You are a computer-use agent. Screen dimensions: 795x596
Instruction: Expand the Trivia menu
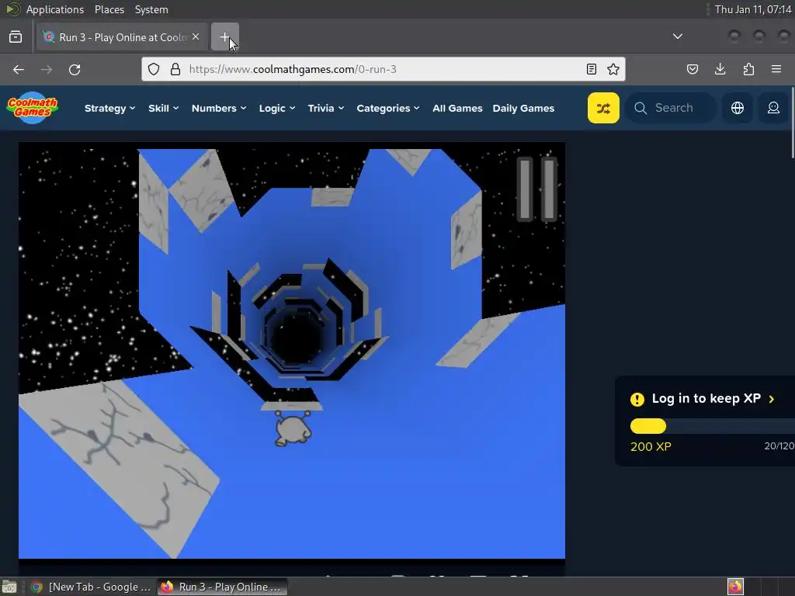coord(326,108)
